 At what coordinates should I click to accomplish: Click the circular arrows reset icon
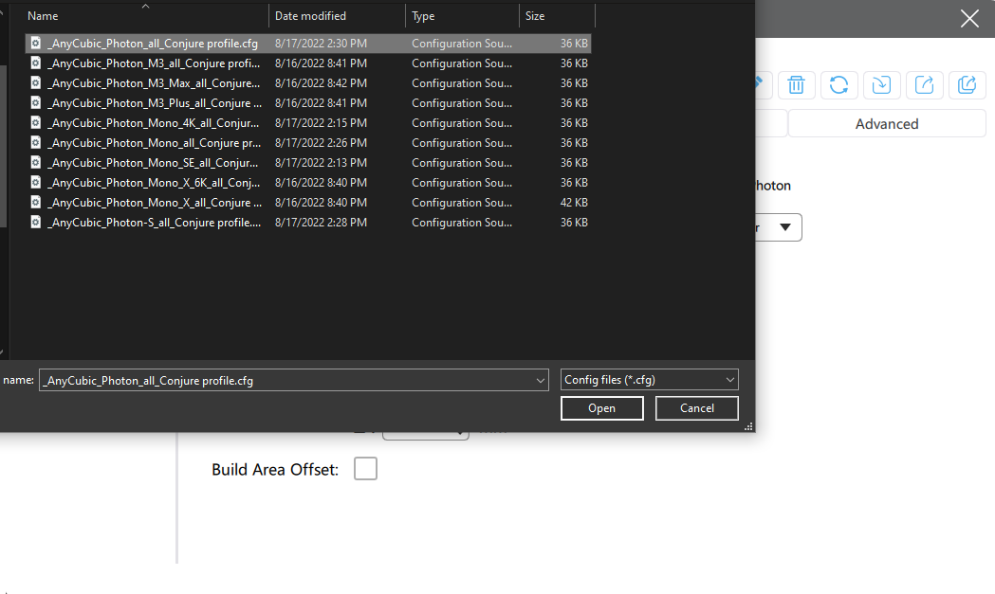pos(838,85)
